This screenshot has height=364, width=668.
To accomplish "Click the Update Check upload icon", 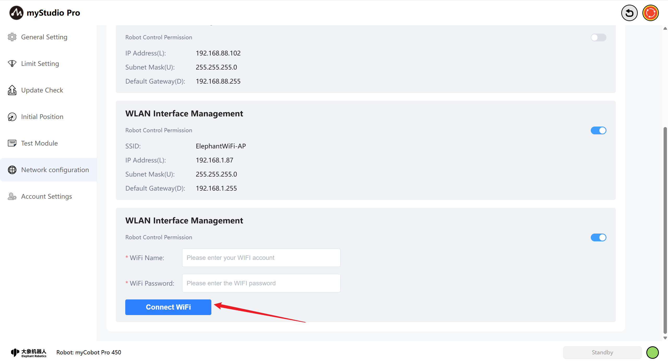I will 12,90.
